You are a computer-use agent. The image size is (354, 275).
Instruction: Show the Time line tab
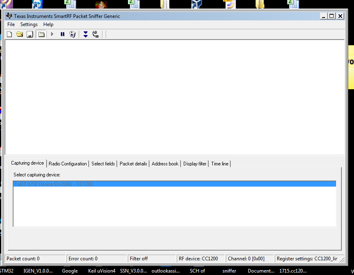tap(220, 164)
